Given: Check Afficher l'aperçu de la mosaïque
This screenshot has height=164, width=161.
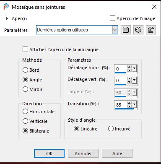Looking at the screenshot, I should tap(25, 49).
